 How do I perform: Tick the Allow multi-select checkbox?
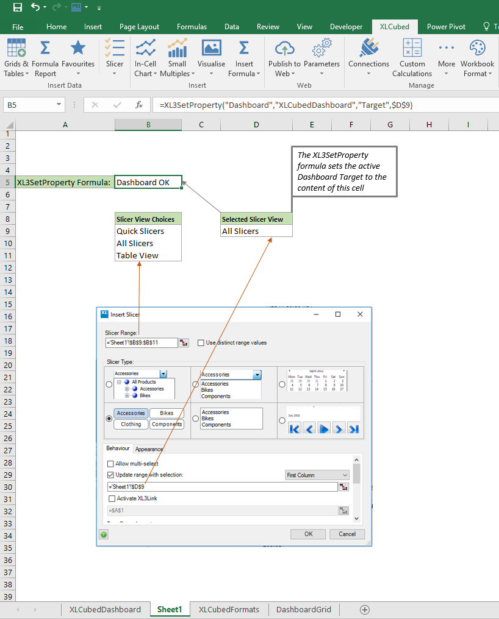click(110, 464)
